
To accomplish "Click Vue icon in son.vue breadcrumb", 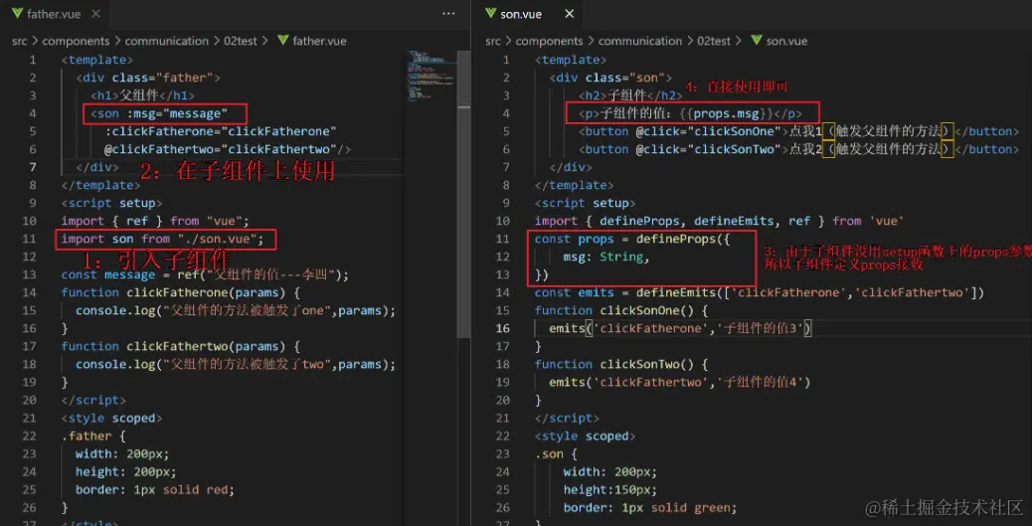I will tap(757, 40).
